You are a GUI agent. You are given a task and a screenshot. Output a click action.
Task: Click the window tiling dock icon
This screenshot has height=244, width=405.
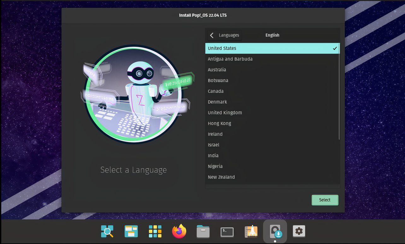pos(131,231)
